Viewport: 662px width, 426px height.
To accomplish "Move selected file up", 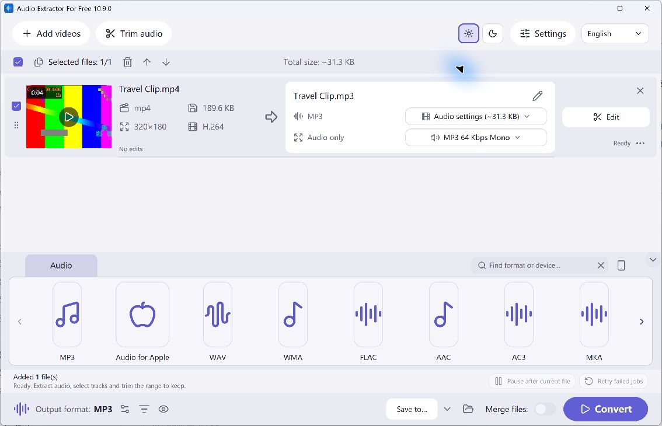I will pos(147,62).
